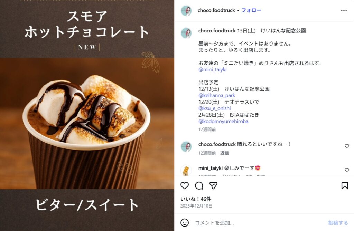View the 46 likes list

196,199
